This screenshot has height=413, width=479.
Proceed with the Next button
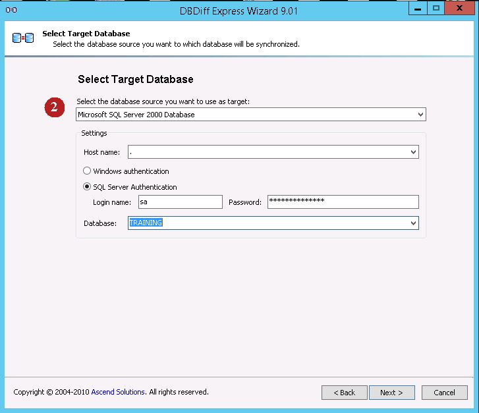click(x=391, y=393)
